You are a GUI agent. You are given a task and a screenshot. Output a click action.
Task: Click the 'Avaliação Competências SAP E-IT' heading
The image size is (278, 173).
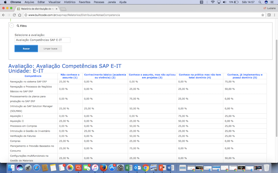65,66
